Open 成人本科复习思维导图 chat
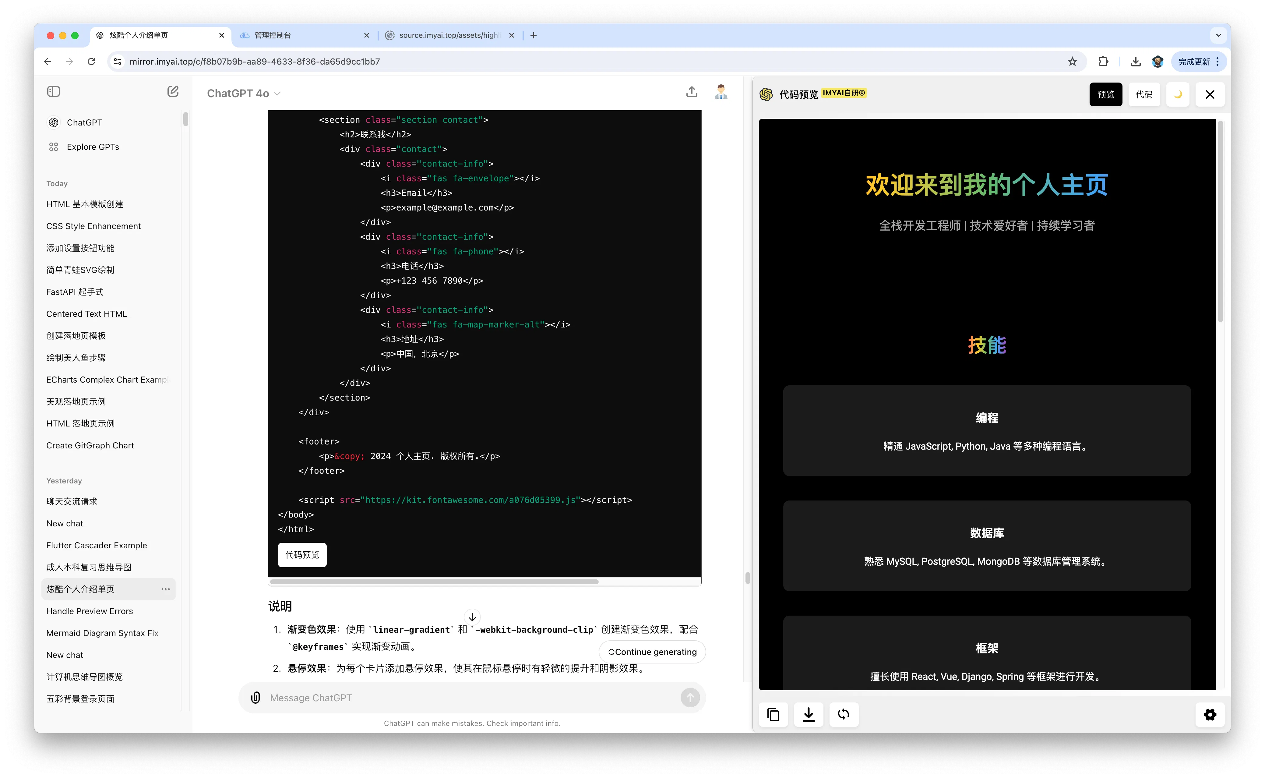Image resolution: width=1265 pixels, height=778 pixels. [x=108, y=568]
